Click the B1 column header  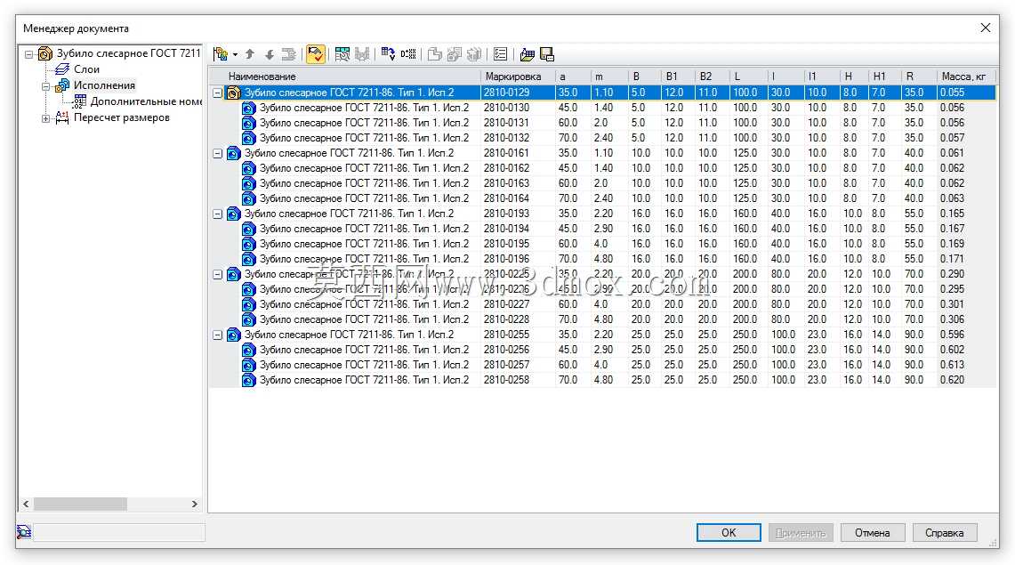(x=678, y=77)
